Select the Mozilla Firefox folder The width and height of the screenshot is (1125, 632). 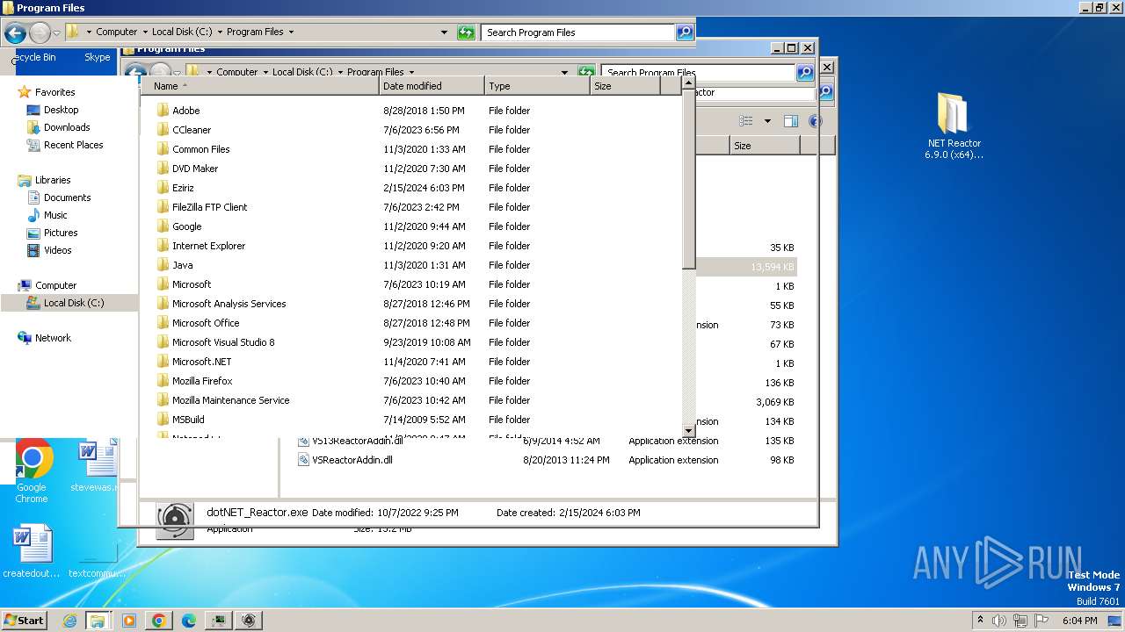point(202,381)
